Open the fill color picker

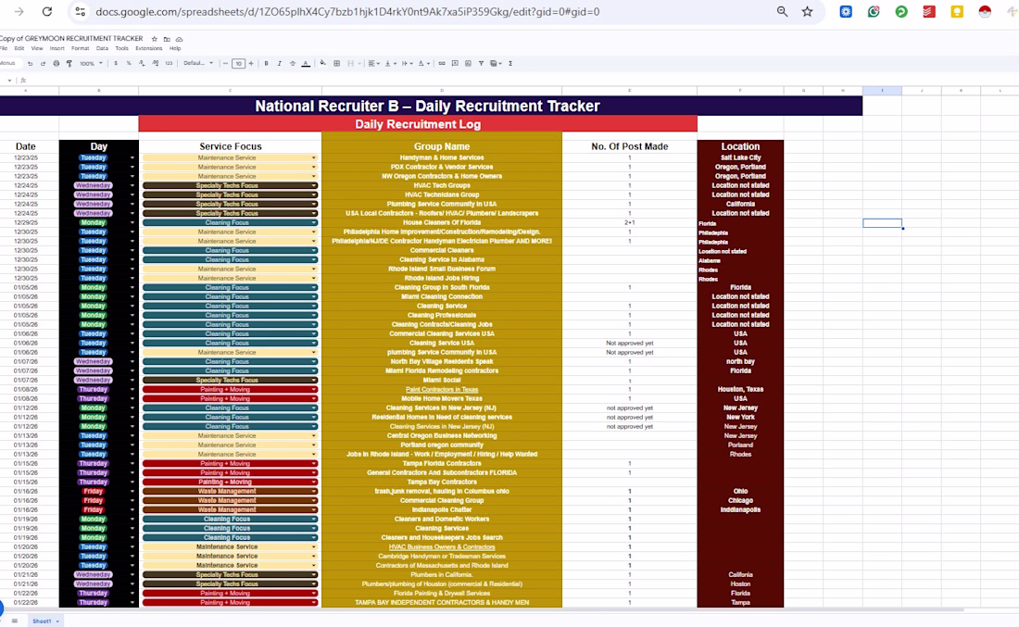click(x=323, y=64)
